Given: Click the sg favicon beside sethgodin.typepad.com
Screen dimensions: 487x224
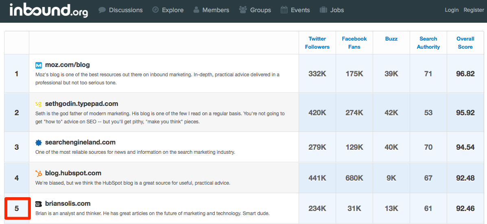Looking at the screenshot, I should 39,104.
